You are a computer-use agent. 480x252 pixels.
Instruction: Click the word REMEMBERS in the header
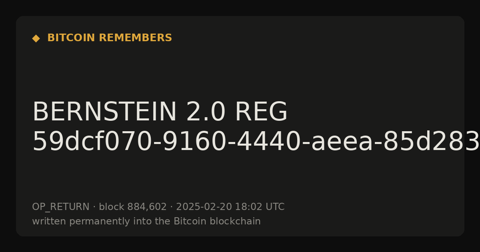[136, 38]
